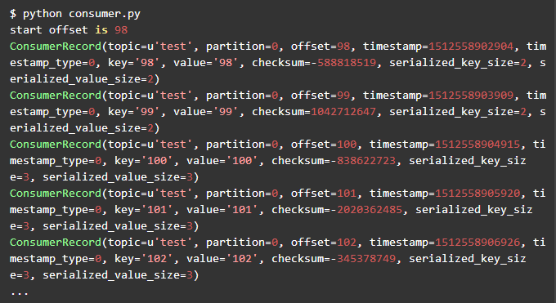Click the trailing ellipsis at the bottom
This screenshot has height=303, width=556.
coord(20,293)
